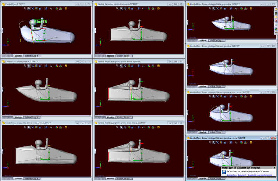Image resolution: width=278 pixels, height=181 pixels.
Task: Click Previous View icon in pilote pointue window
Action: [33, 66]
